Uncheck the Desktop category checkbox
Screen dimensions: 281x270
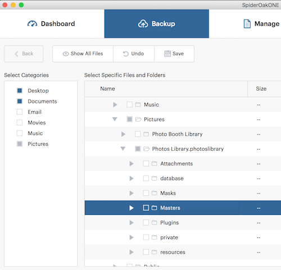(20, 91)
